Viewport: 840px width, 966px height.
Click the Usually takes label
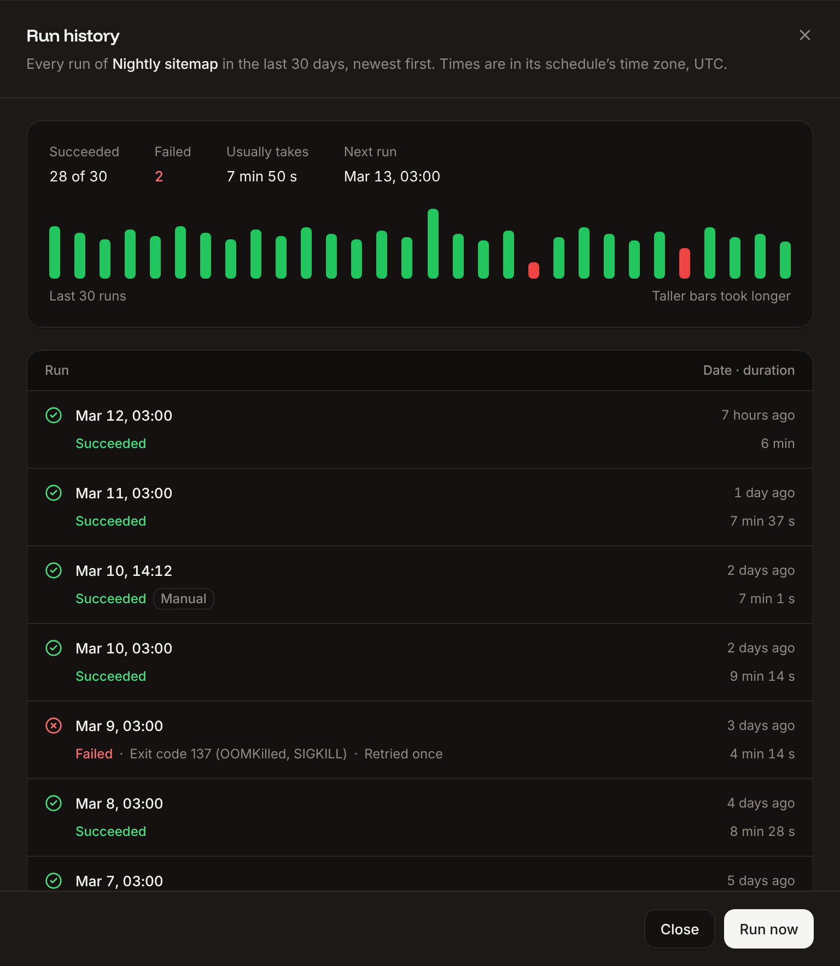267,152
